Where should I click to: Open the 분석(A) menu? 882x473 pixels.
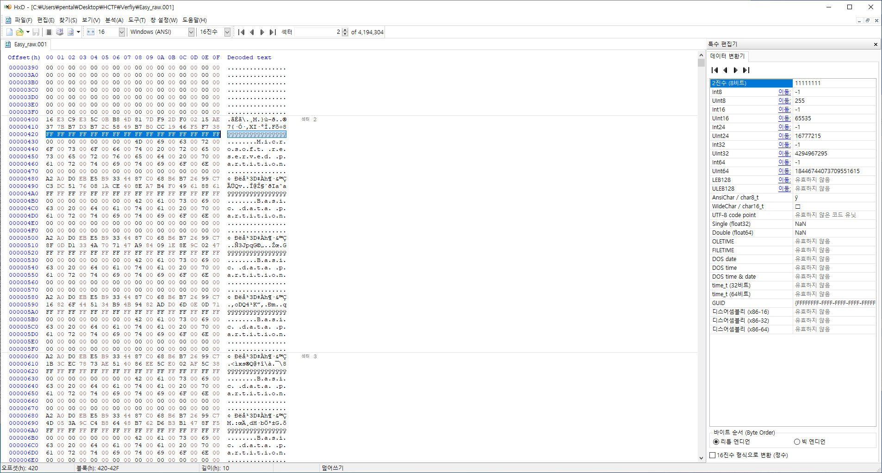114,20
